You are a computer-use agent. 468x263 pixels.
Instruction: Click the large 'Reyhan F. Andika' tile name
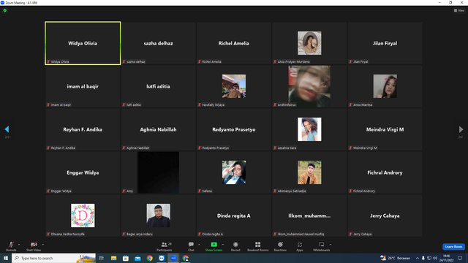click(x=83, y=129)
